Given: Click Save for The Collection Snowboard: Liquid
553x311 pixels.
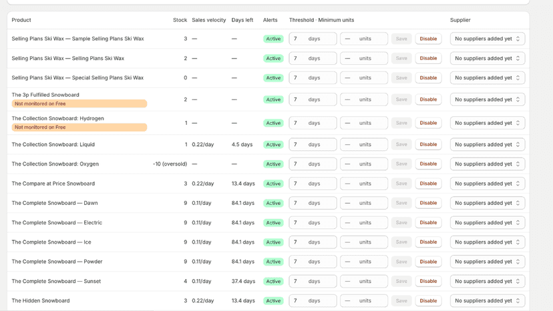Looking at the screenshot, I should (401, 145).
